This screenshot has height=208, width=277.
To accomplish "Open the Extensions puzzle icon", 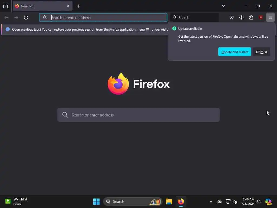I will point(251,17).
